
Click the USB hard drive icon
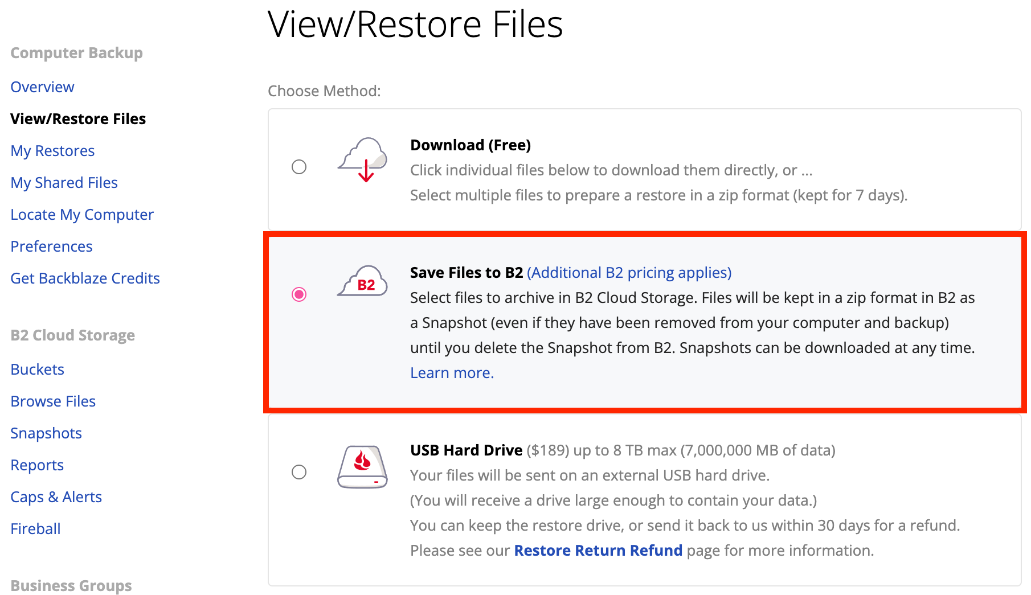pyautogui.click(x=363, y=467)
